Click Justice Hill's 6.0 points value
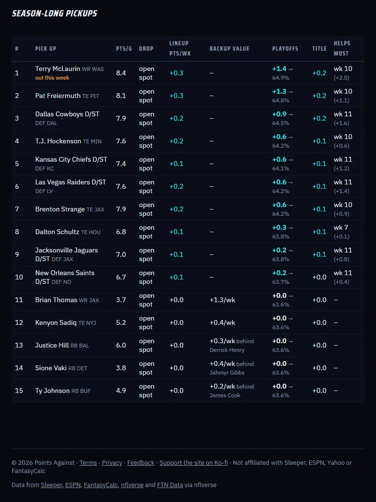The image size is (376, 502). (121, 346)
